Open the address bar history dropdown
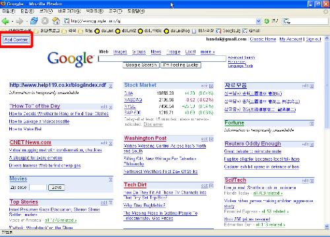 click(259, 21)
